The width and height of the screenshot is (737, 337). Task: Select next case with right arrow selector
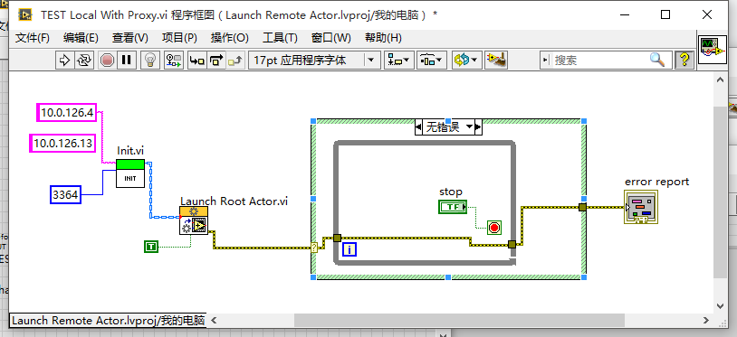478,127
